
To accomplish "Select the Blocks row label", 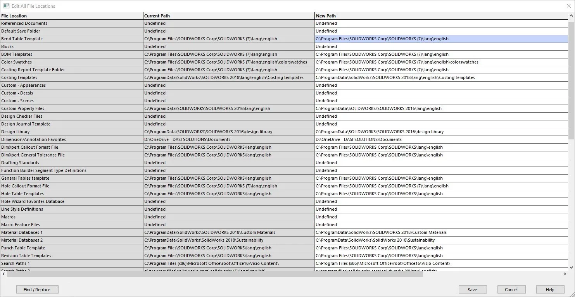I will [72, 46].
